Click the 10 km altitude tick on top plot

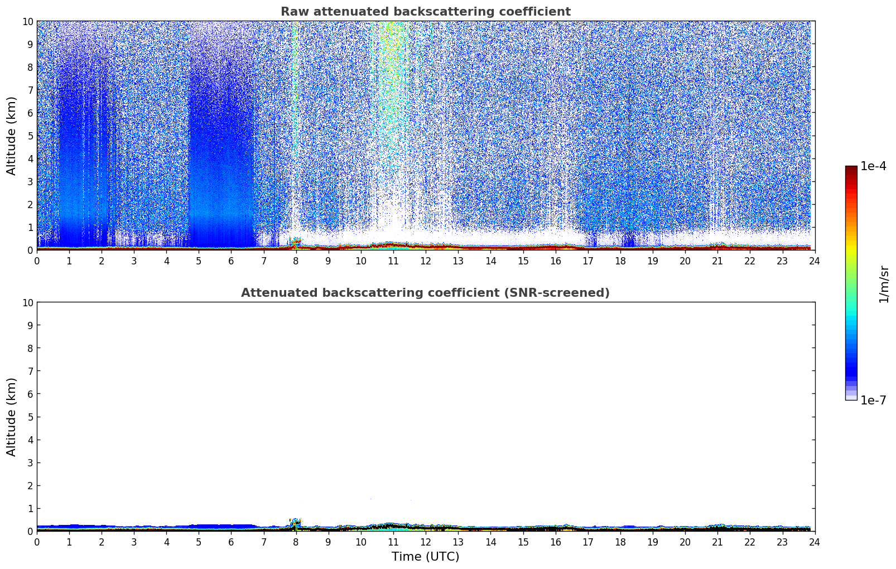pyautogui.click(x=27, y=21)
